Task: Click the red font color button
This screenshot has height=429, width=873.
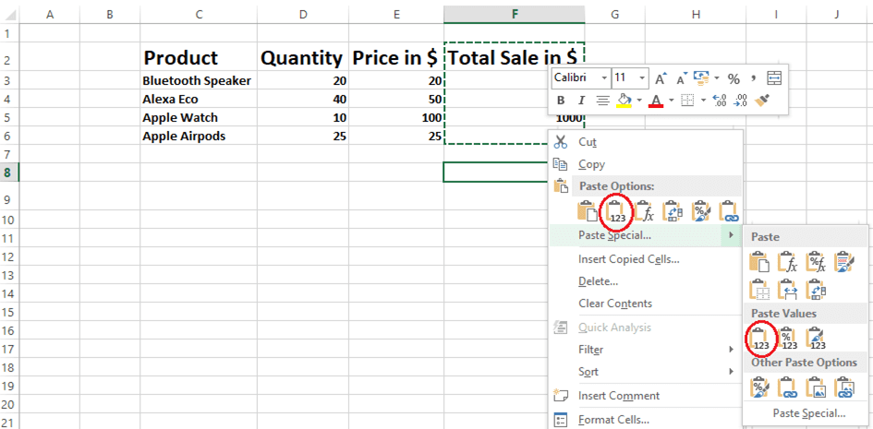Action: point(656,101)
